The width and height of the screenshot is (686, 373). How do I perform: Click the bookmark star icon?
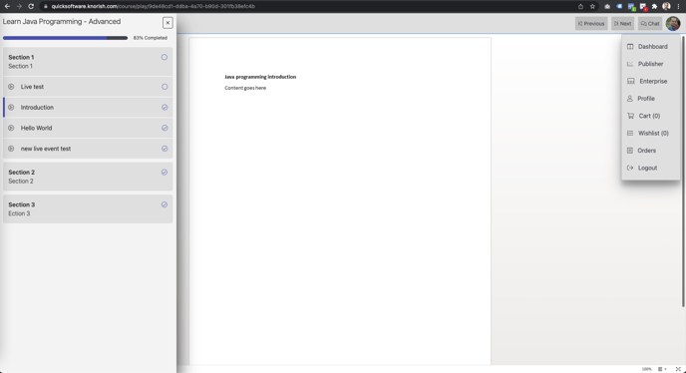pyautogui.click(x=592, y=6)
